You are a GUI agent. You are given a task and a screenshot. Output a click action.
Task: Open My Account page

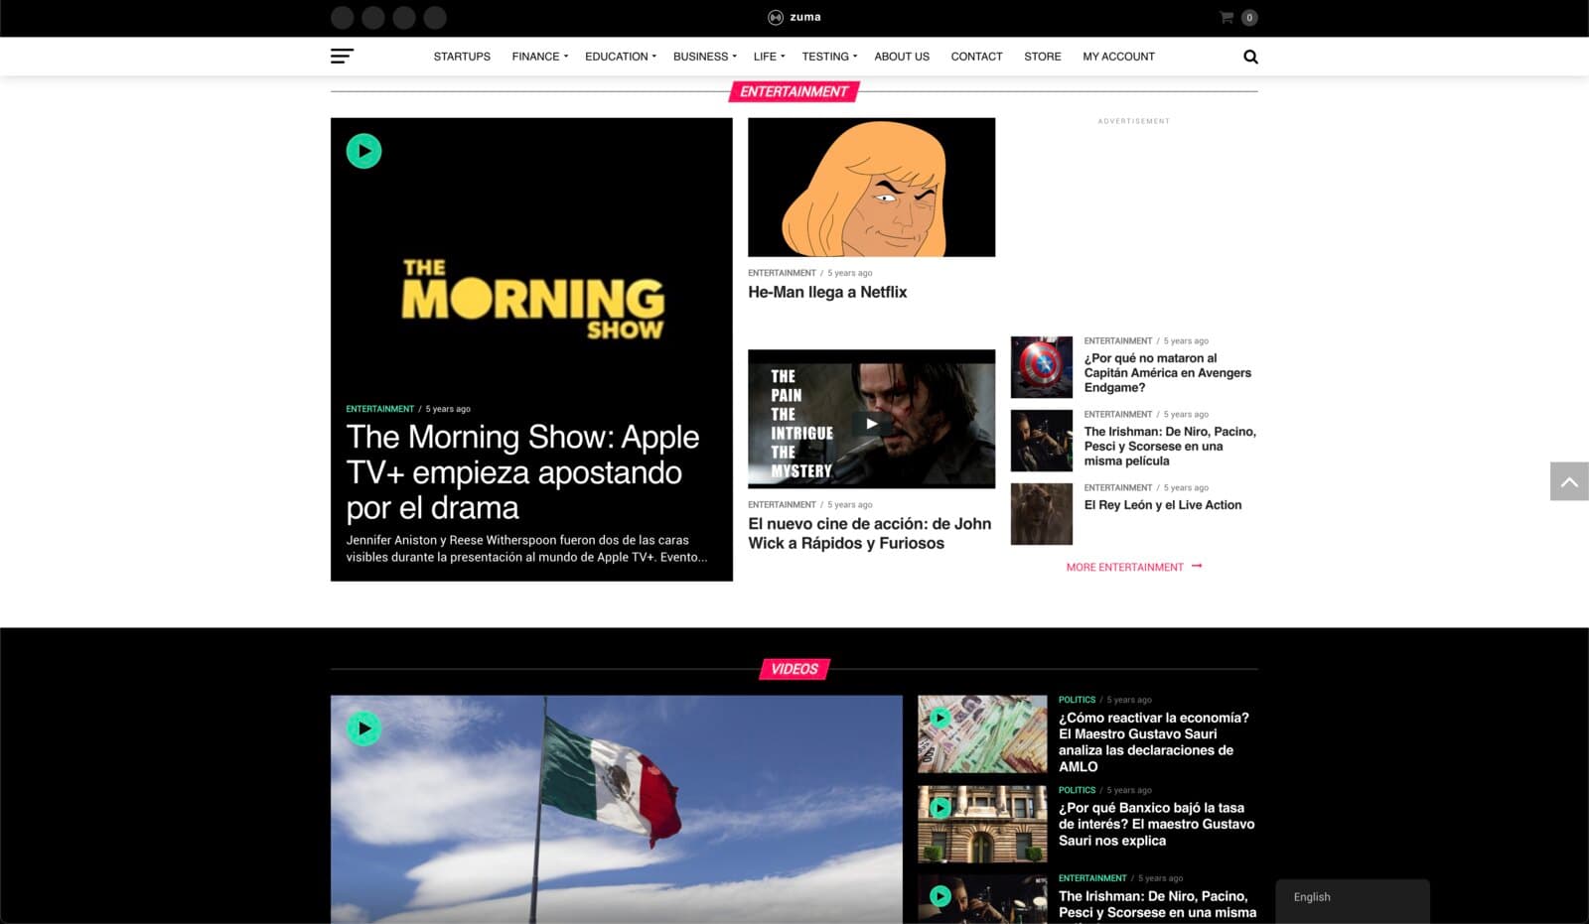[x=1118, y=57]
